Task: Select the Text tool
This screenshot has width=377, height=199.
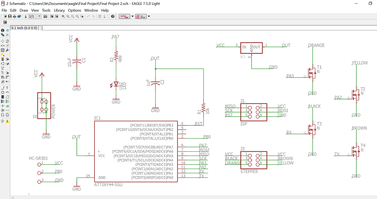Action: 7,88
